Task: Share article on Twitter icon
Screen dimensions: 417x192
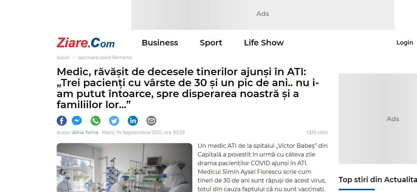Action: 114,121
